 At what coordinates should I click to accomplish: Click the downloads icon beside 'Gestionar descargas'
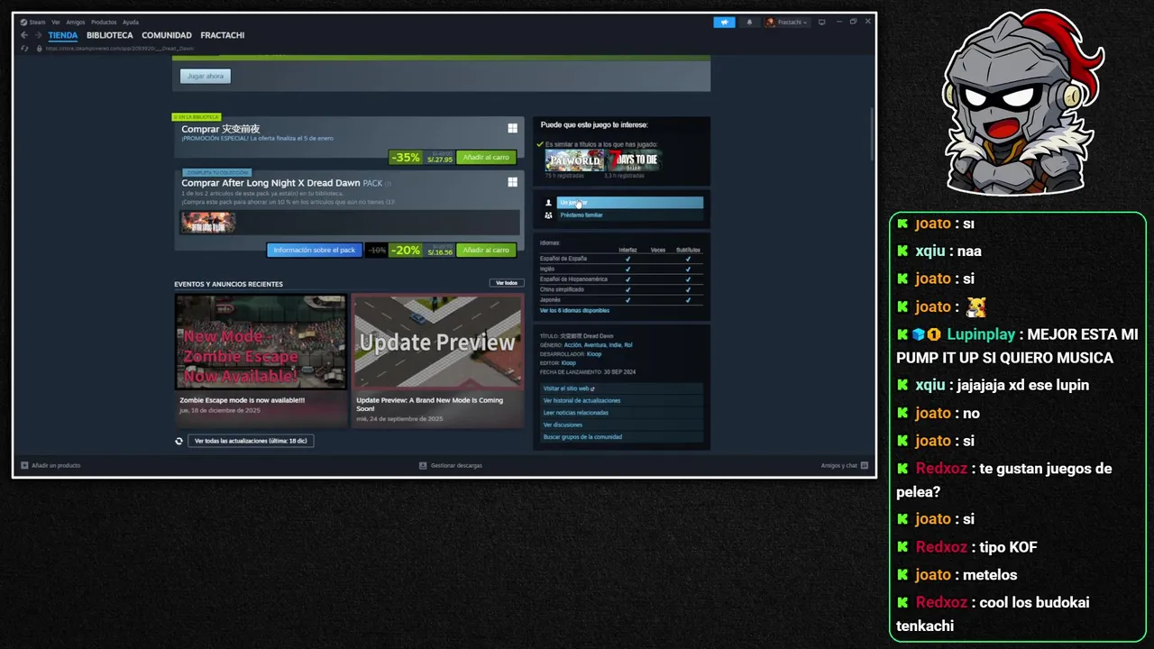(423, 465)
